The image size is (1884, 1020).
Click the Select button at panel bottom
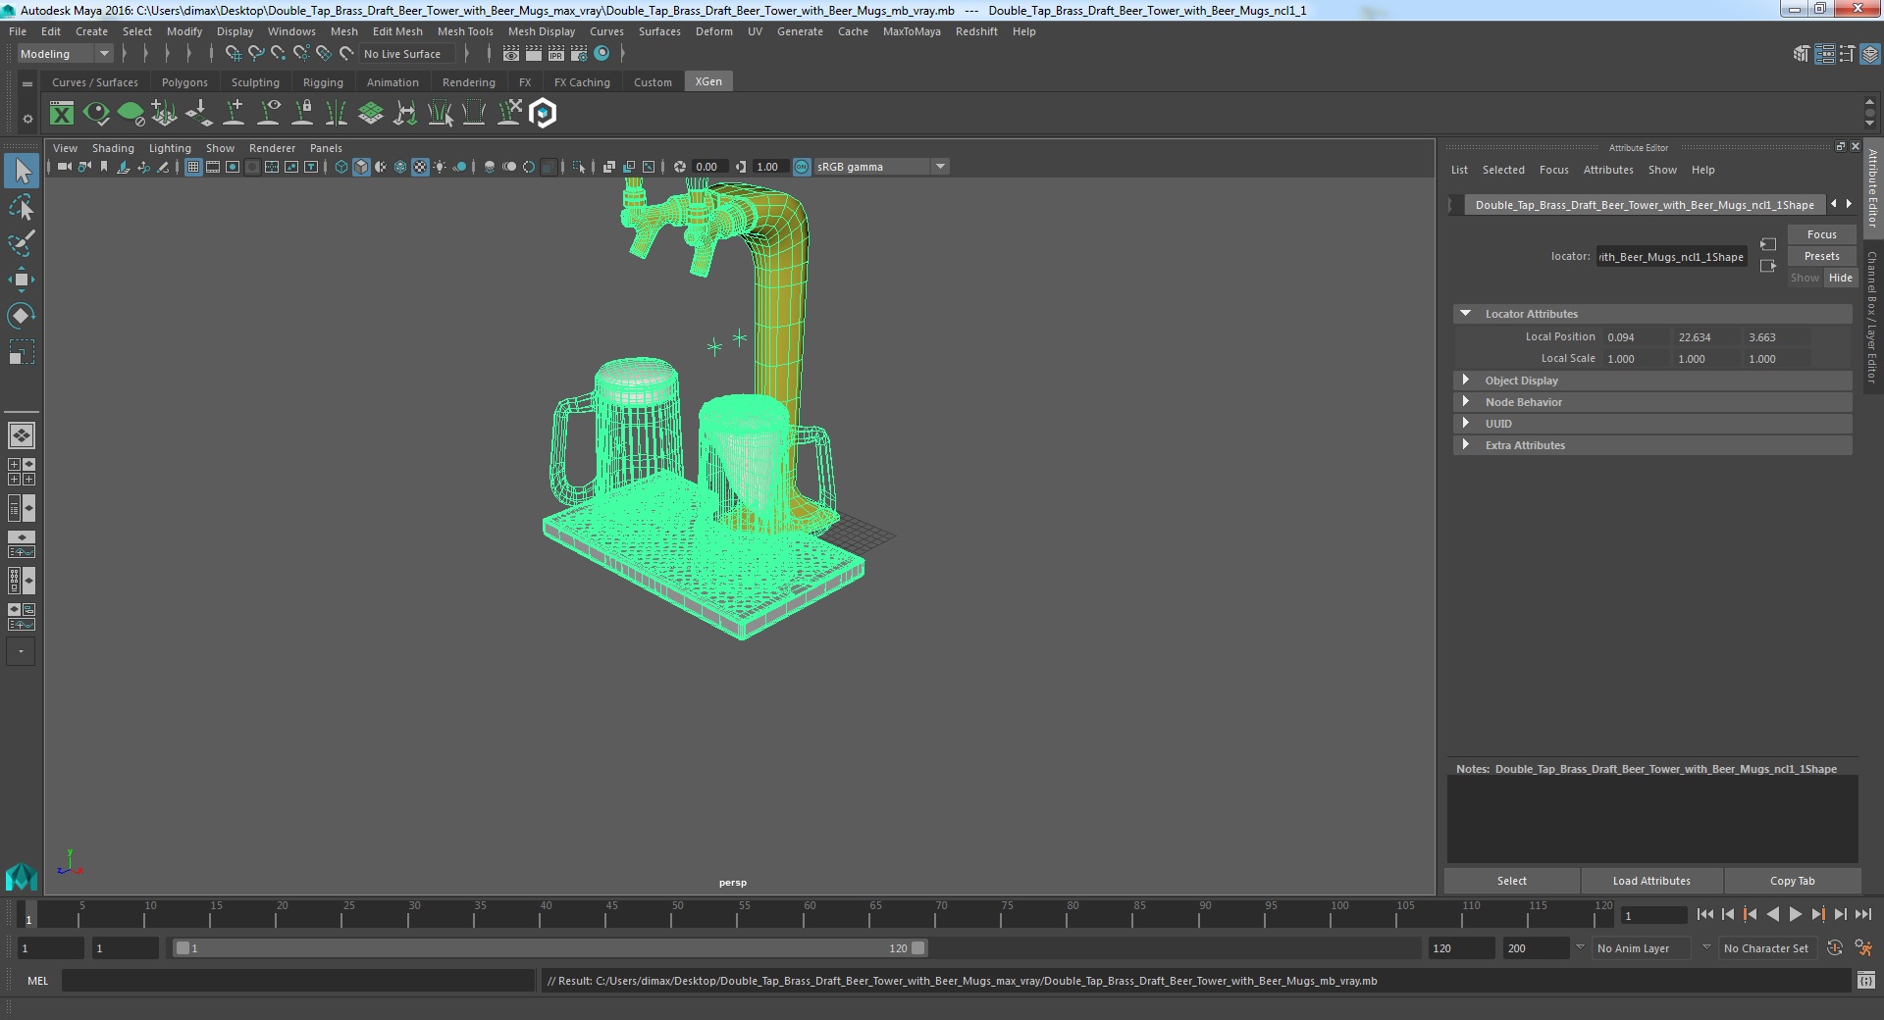click(x=1511, y=881)
